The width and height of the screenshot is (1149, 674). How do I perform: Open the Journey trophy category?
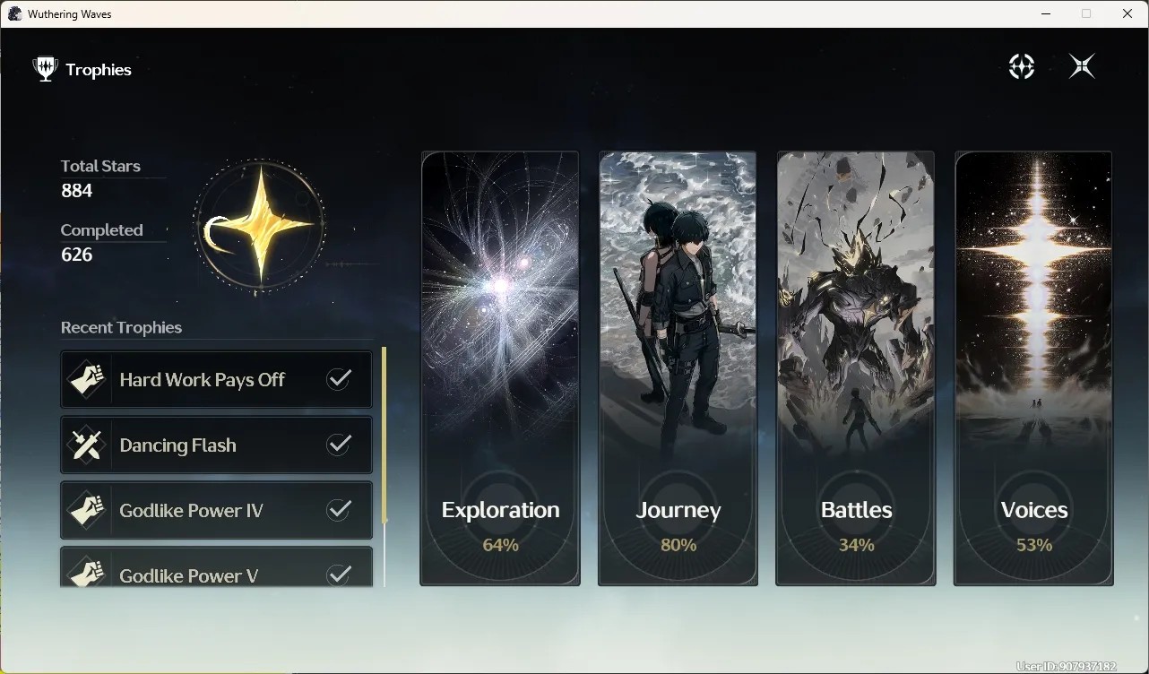(678, 368)
